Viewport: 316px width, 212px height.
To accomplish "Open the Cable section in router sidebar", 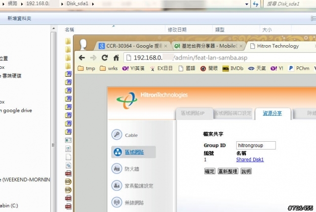I will 124,135.
